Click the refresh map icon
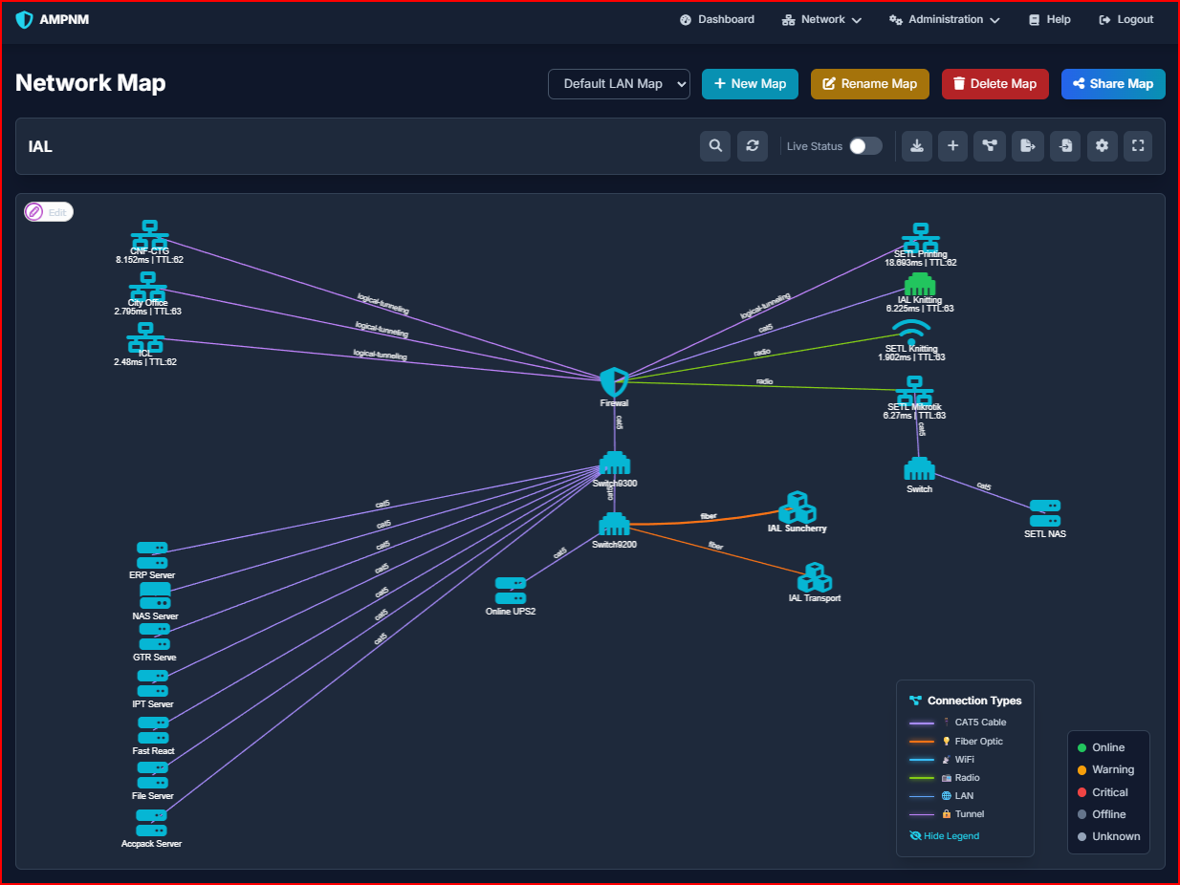 coord(753,146)
